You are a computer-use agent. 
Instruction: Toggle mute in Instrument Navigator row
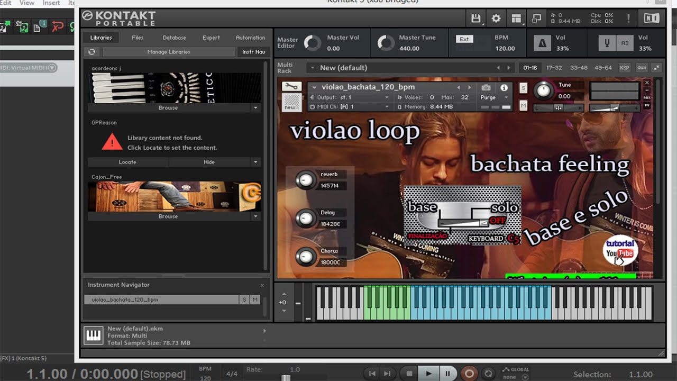[255, 300]
